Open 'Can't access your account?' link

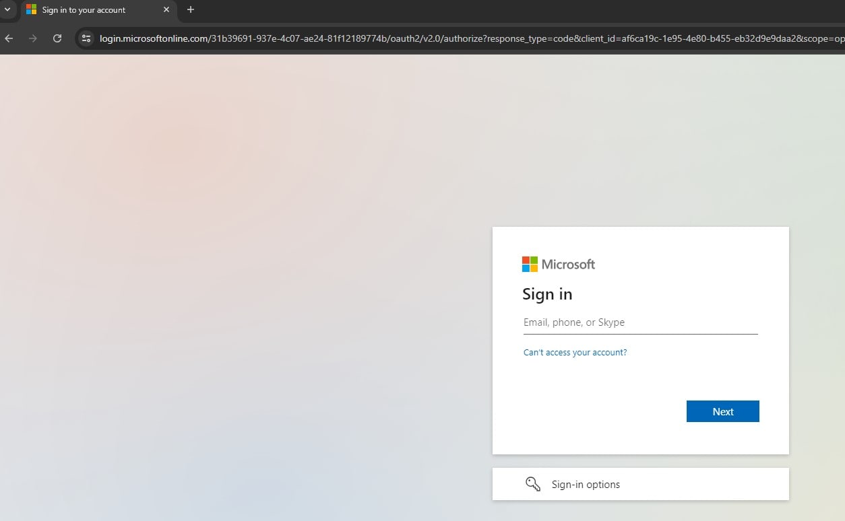575,353
